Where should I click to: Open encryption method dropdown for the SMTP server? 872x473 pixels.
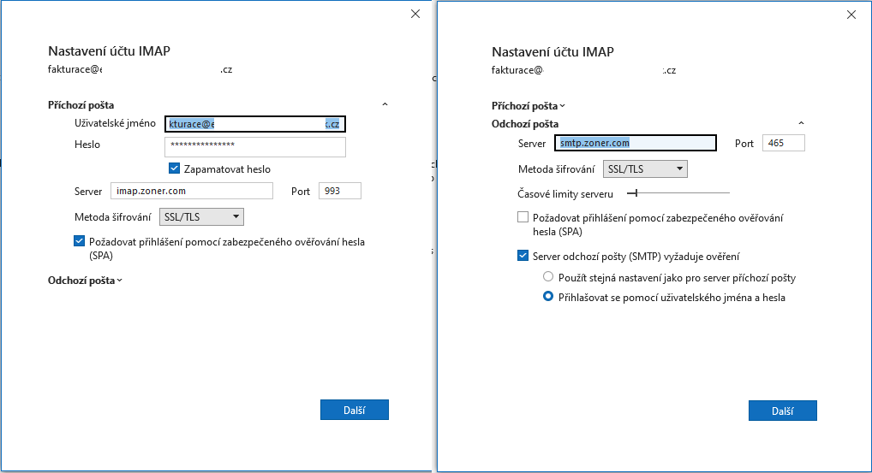pyautogui.click(x=646, y=169)
